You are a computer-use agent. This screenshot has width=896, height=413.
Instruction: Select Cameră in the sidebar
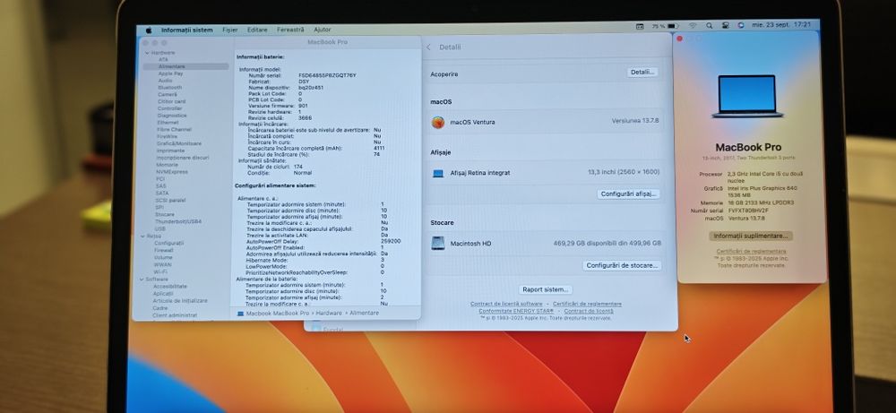point(167,94)
